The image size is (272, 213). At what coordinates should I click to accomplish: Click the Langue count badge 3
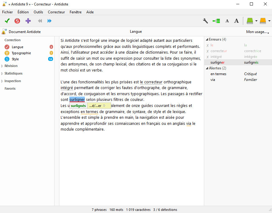coord(51,47)
